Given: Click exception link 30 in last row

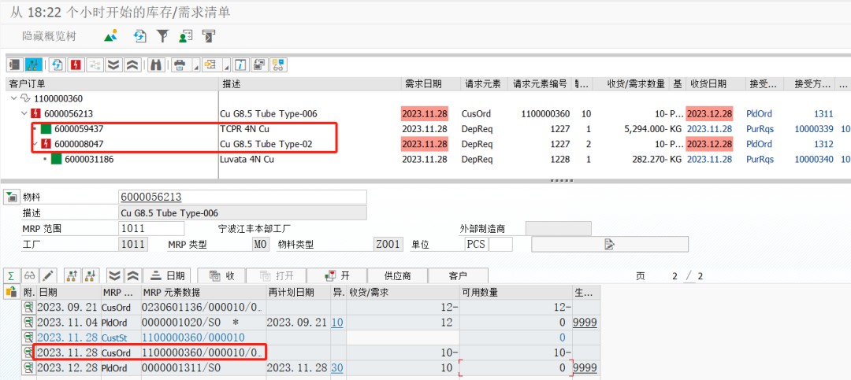Looking at the screenshot, I should 337,367.
